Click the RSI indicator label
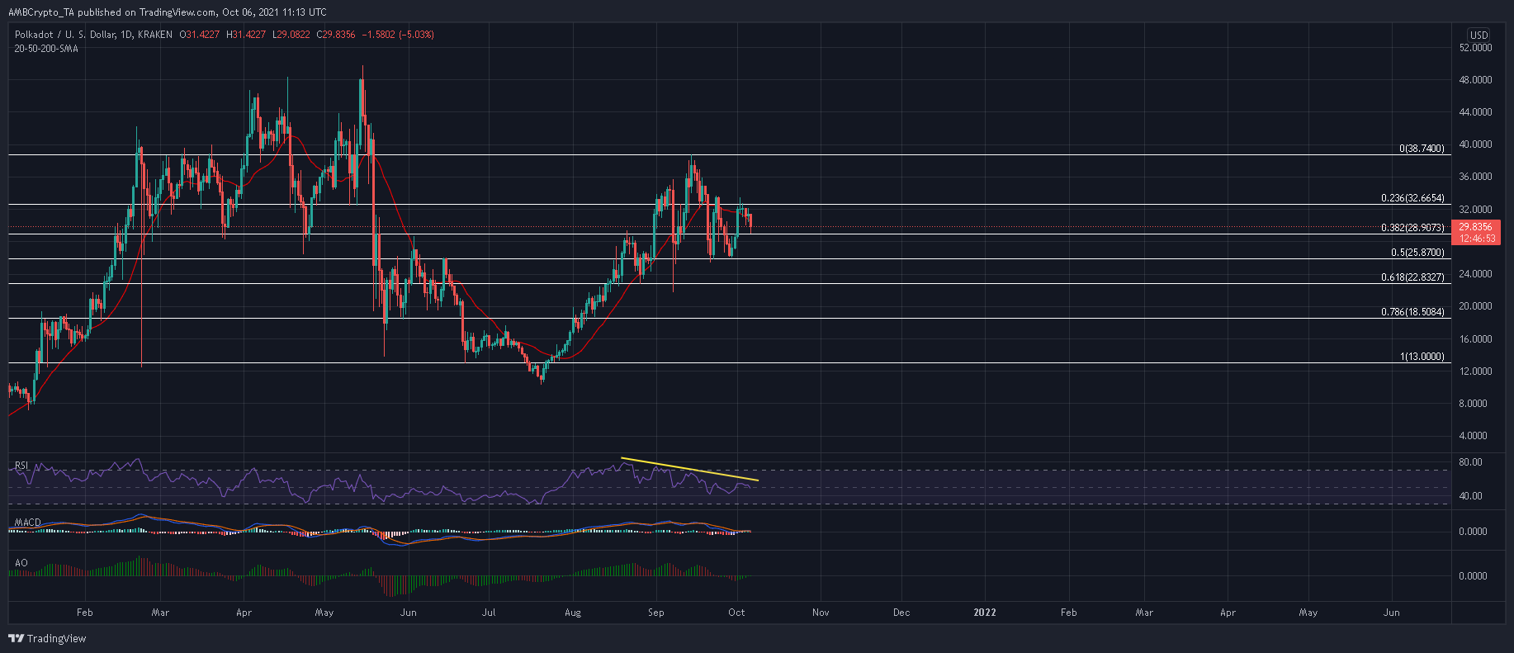 point(22,466)
